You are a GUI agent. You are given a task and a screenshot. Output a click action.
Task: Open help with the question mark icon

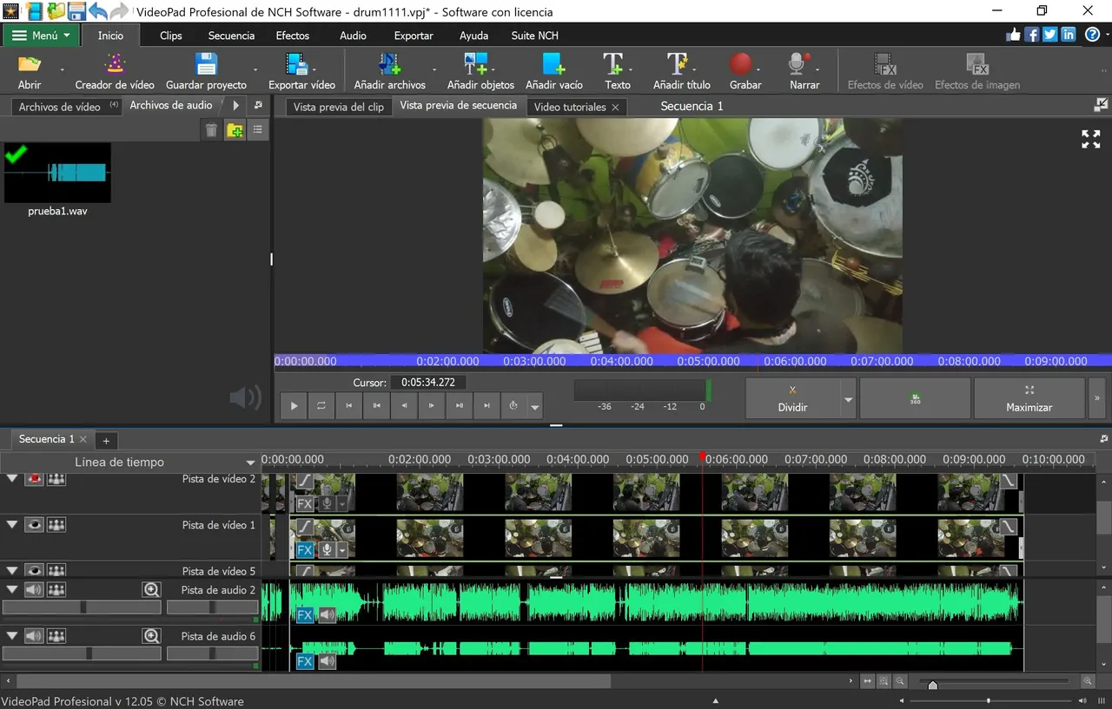[x=1092, y=35]
